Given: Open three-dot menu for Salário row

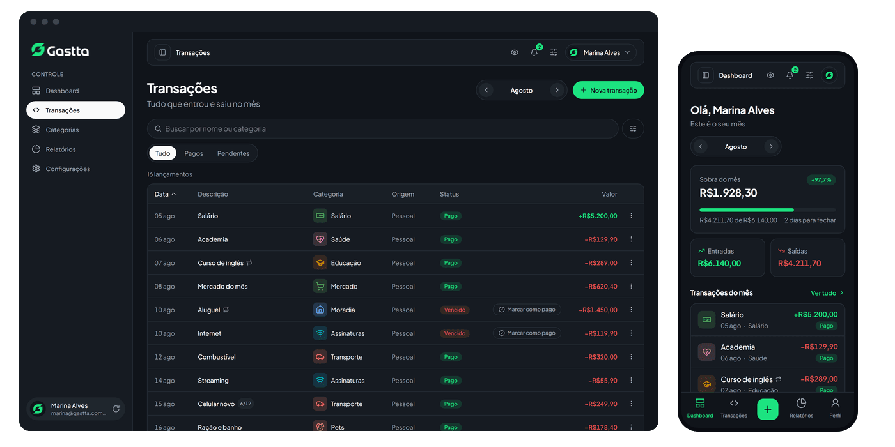Looking at the screenshot, I should [631, 216].
